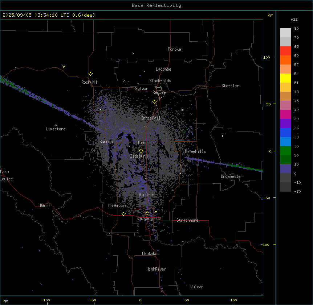Click the yellow diamond marker above RockyMH
Image resolution: width=313 pixels, height=305 pixels.
(x=90, y=74)
